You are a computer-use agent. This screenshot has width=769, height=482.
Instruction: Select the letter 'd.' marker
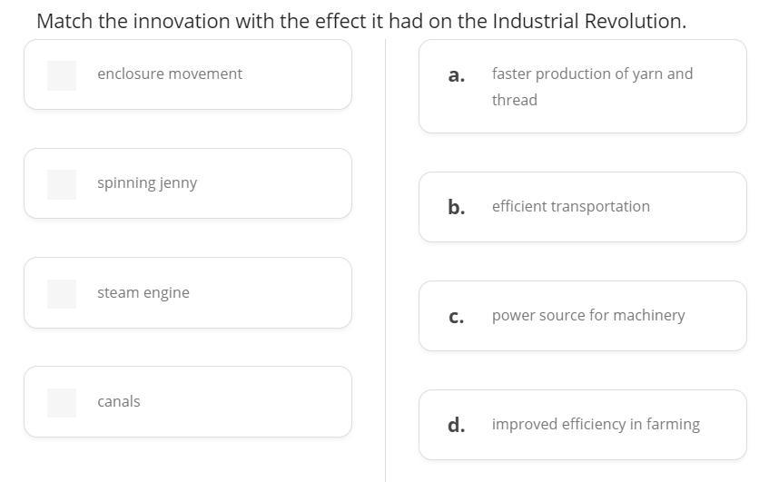pos(456,425)
